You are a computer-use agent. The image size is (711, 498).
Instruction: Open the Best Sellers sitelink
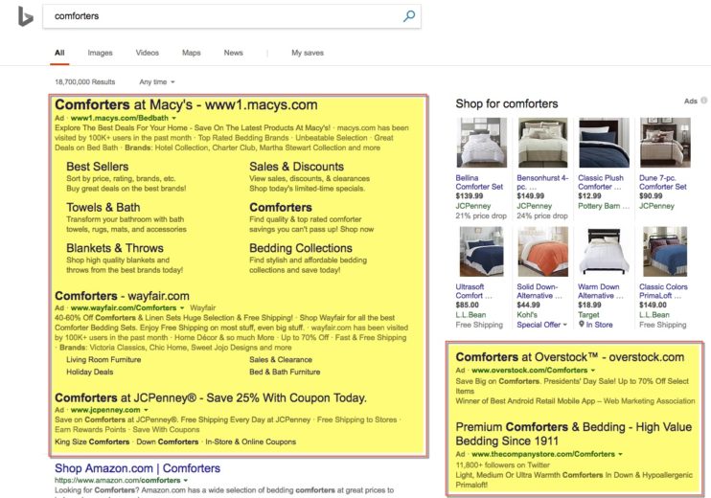click(97, 167)
